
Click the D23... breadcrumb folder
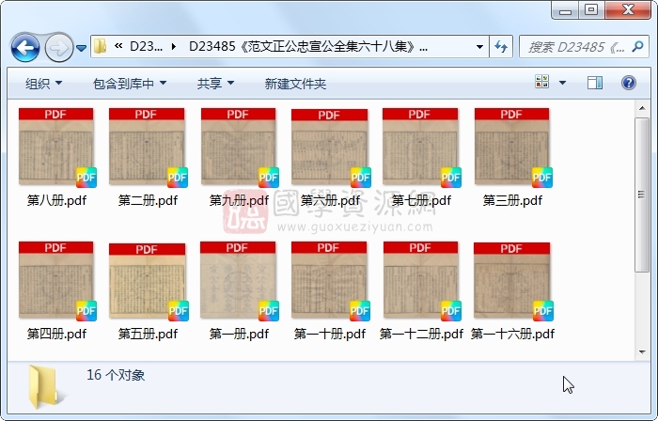(x=146, y=46)
